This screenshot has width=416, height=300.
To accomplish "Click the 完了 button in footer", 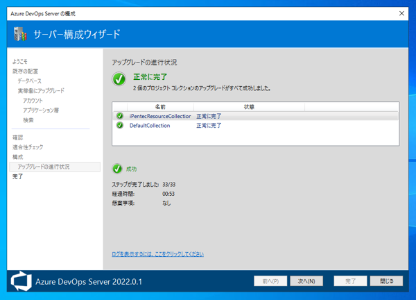I will 350,281.
